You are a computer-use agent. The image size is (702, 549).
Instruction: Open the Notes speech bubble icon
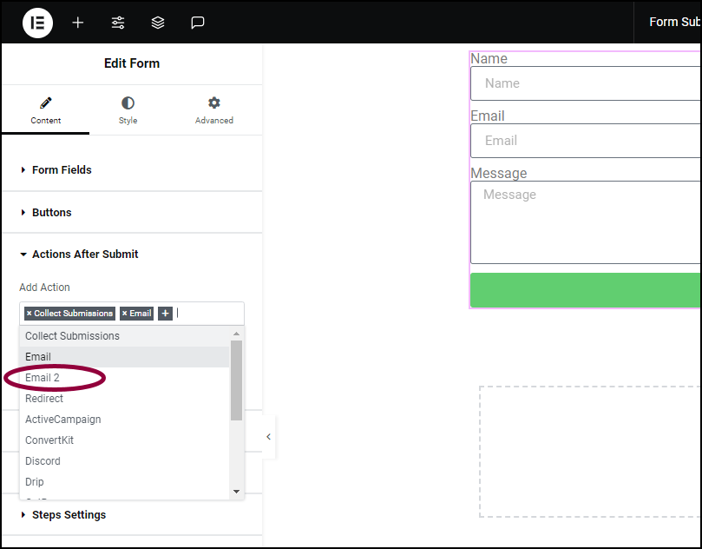tap(198, 23)
